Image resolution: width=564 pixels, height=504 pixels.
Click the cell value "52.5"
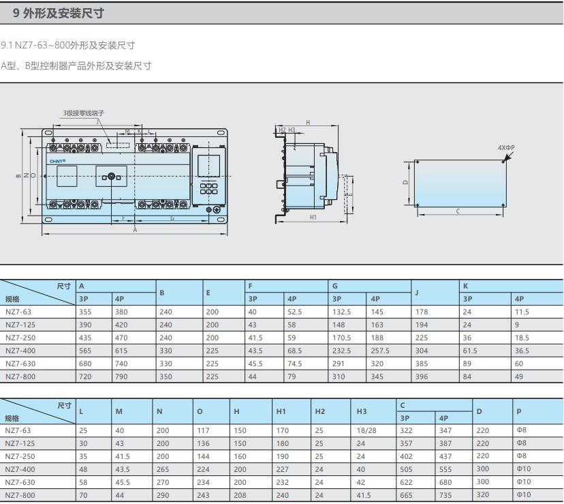(294, 312)
